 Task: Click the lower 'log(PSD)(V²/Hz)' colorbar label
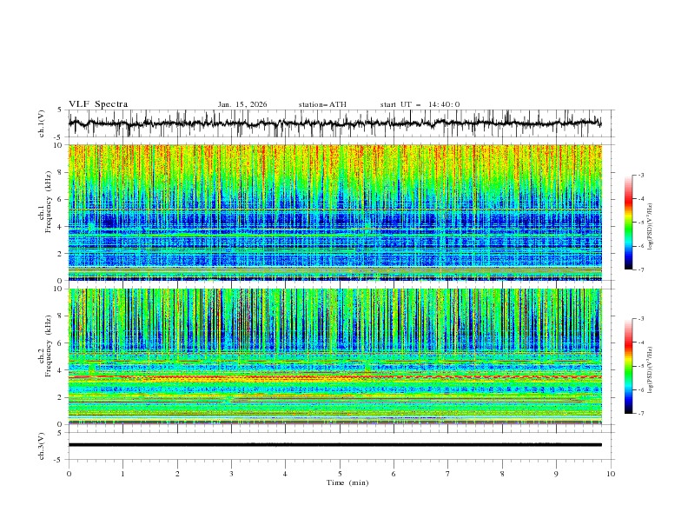pos(650,369)
